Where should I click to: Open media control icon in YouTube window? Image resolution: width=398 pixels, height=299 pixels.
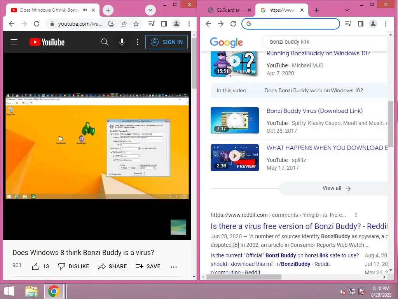point(151,24)
